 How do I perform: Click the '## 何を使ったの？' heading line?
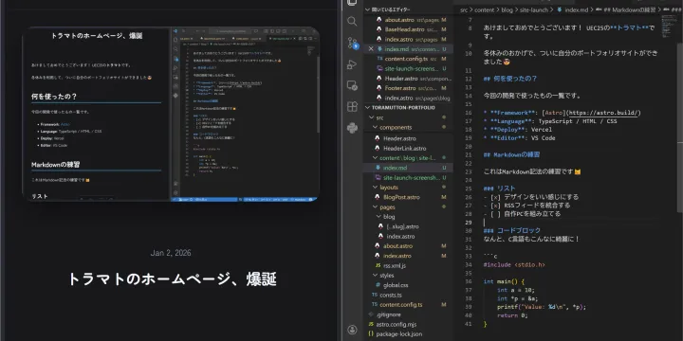pos(510,79)
